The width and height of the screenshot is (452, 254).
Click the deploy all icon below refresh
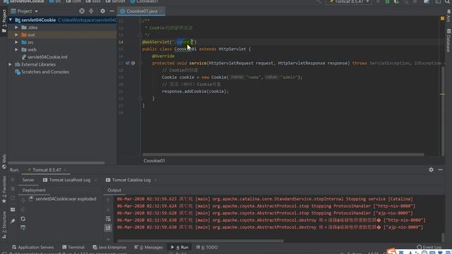click(23, 228)
